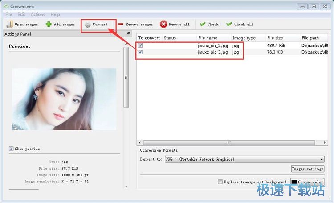The image size is (334, 203).
Task: Sort by the To convert column header
Action: tap(149, 38)
